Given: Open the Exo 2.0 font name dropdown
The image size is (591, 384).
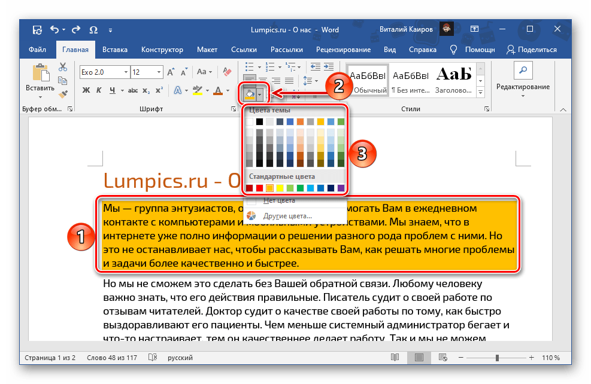Looking at the screenshot, I should click(125, 72).
